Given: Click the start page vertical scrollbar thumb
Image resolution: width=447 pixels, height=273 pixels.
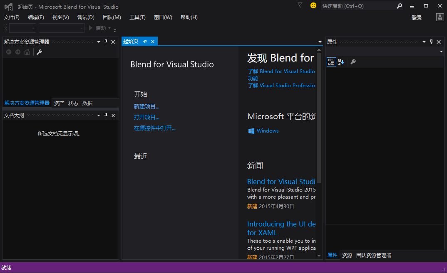Looking at the screenshot, I should (319, 118).
